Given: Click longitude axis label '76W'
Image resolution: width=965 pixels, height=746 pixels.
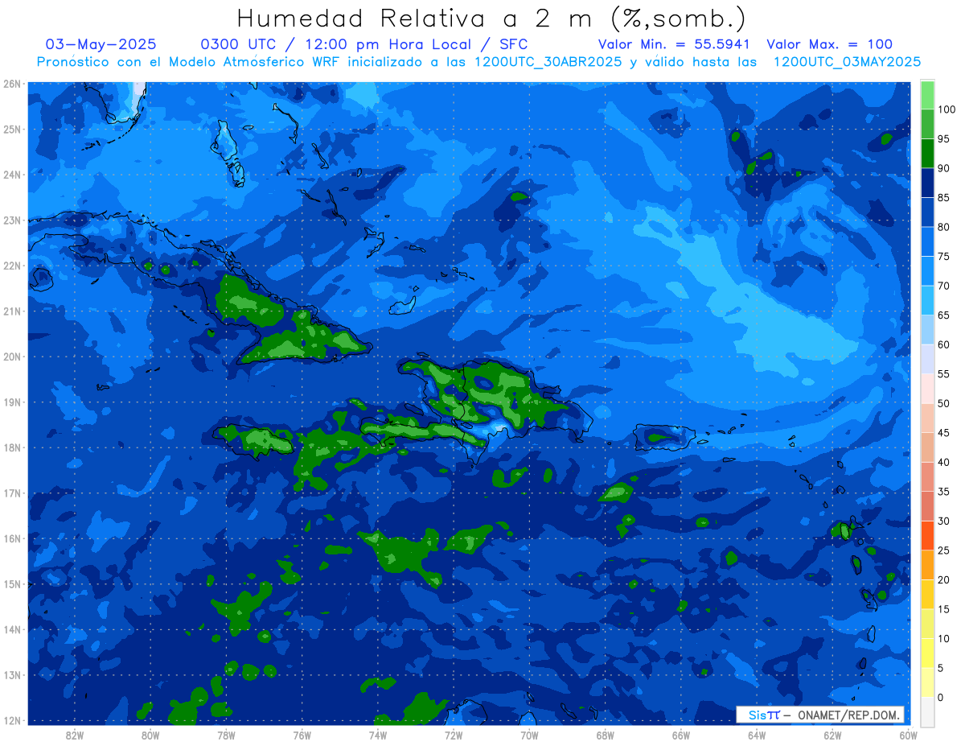Looking at the screenshot, I should pyautogui.click(x=302, y=735).
